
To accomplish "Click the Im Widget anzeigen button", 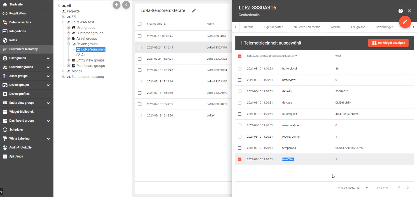I will tap(388, 43).
